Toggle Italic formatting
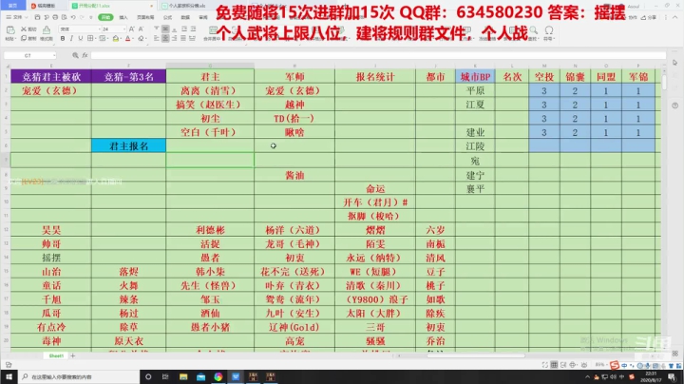Screen dimensions: 684x384 tap(71, 38)
